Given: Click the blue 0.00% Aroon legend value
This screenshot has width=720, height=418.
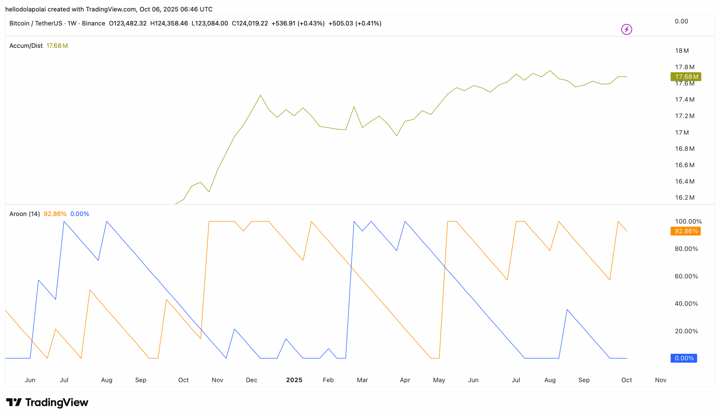Looking at the screenshot, I should tap(80, 214).
